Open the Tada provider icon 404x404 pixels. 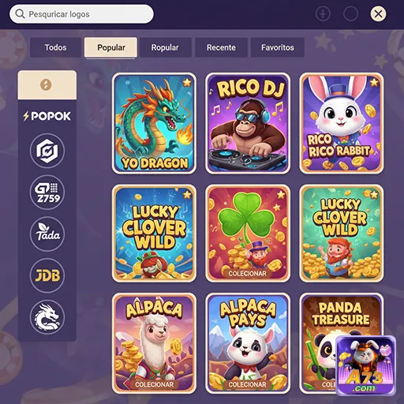pyautogui.click(x=47, y=234)
